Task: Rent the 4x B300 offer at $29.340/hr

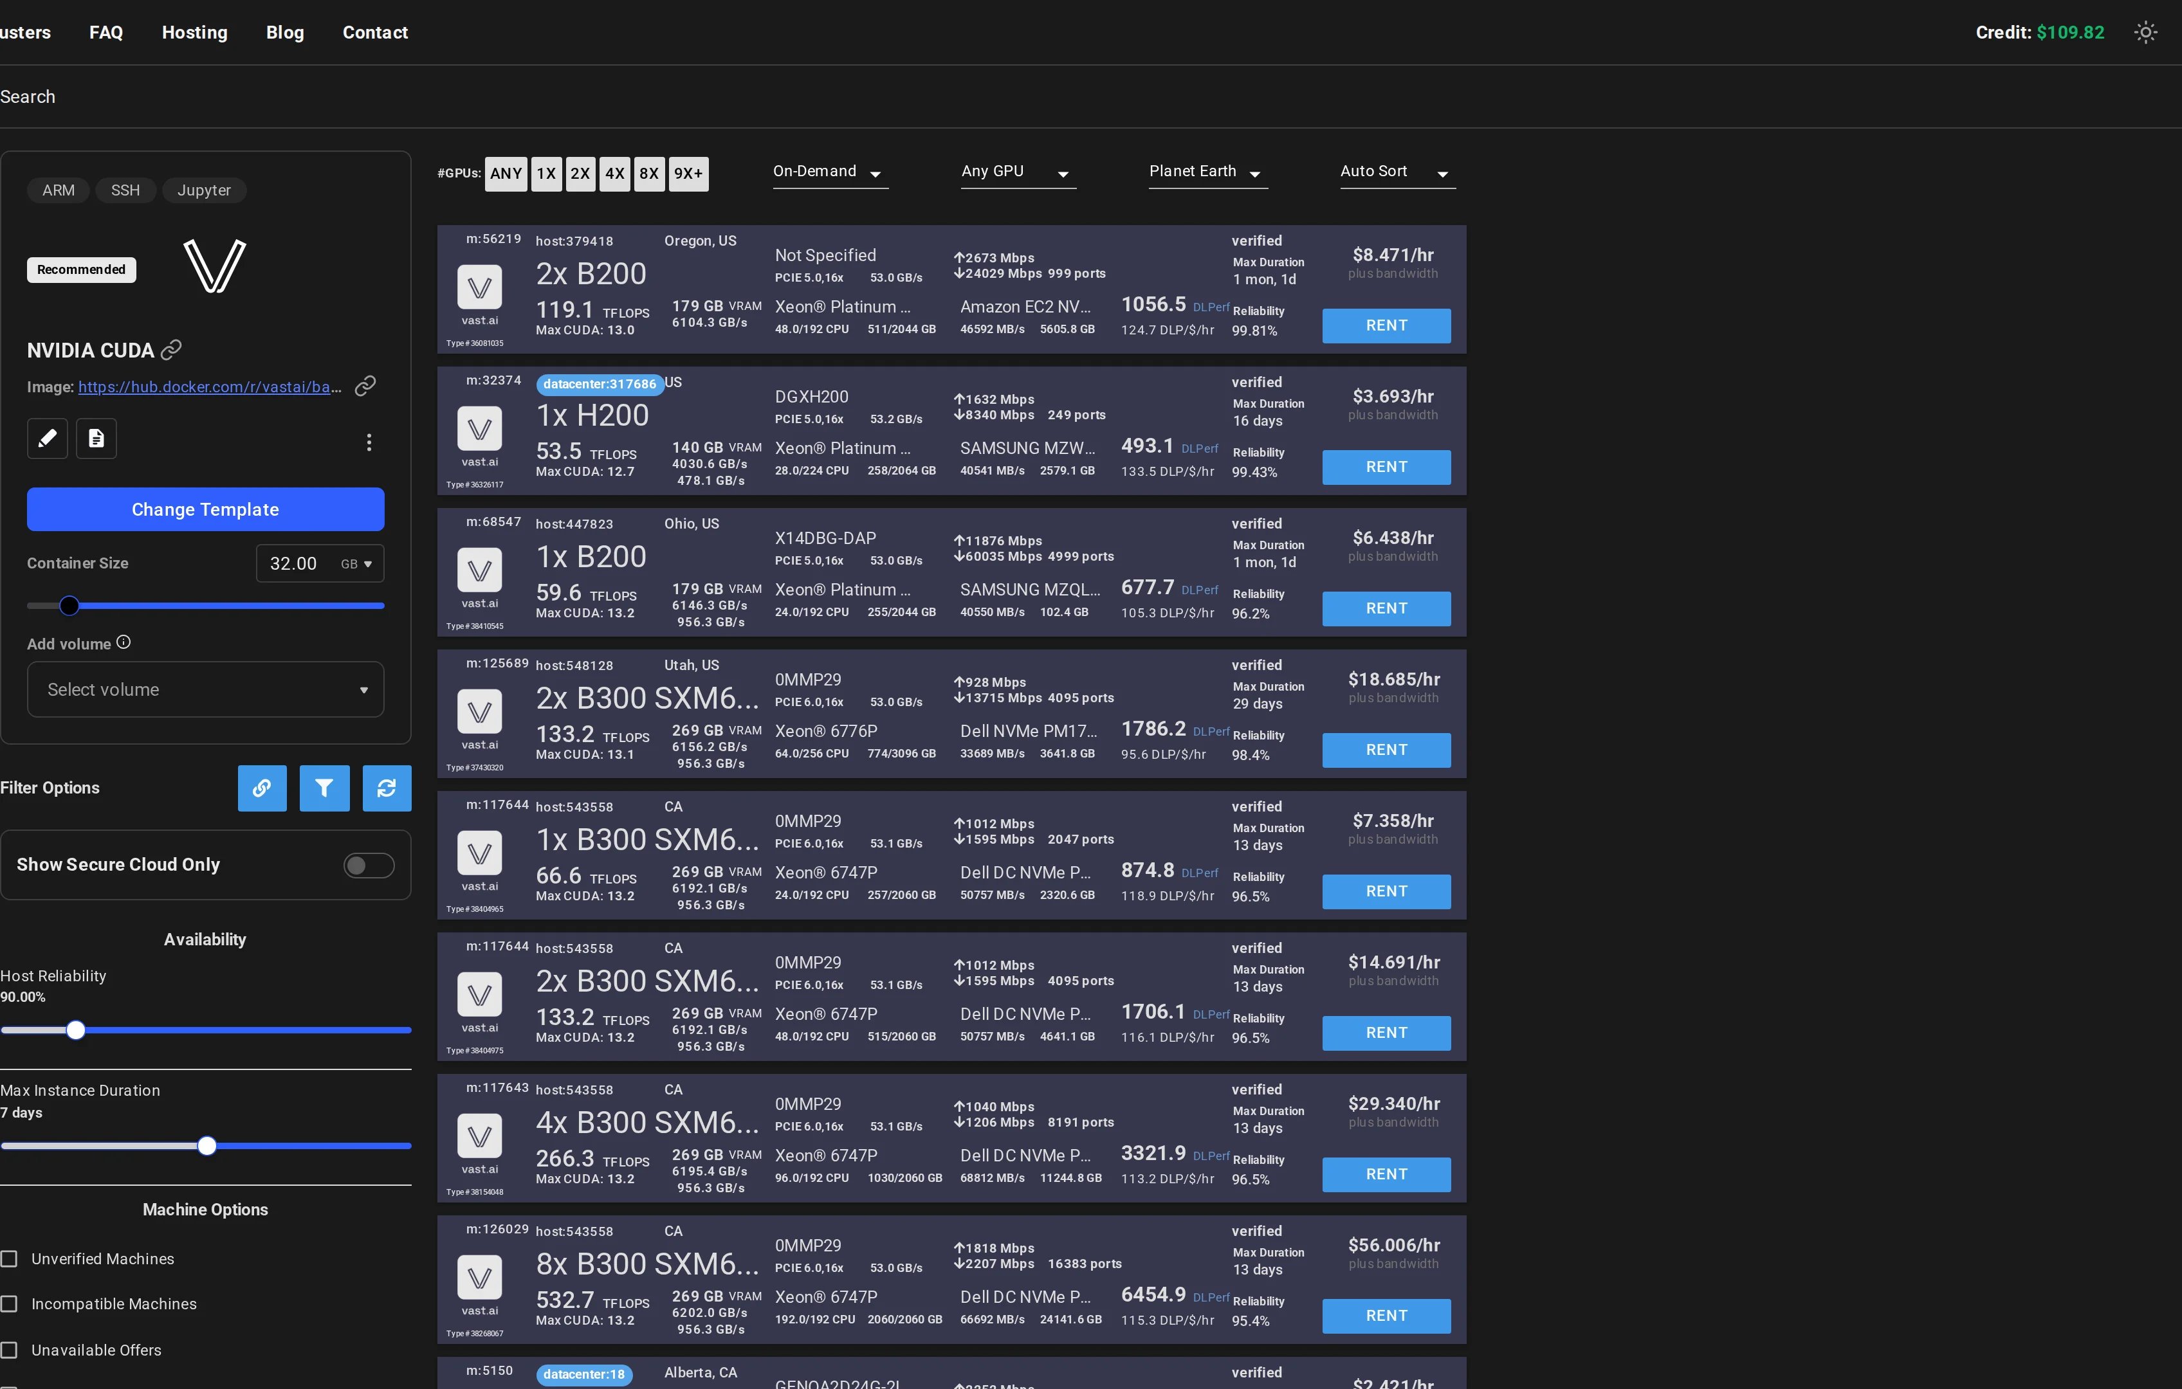Action: coord(1386,1174)
